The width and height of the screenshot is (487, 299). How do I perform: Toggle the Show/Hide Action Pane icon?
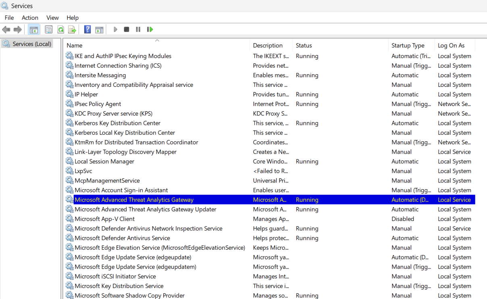(x=99, y=29)
